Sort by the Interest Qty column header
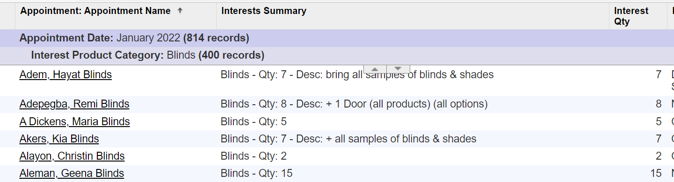The image size is (674, 182). [631, 16]
